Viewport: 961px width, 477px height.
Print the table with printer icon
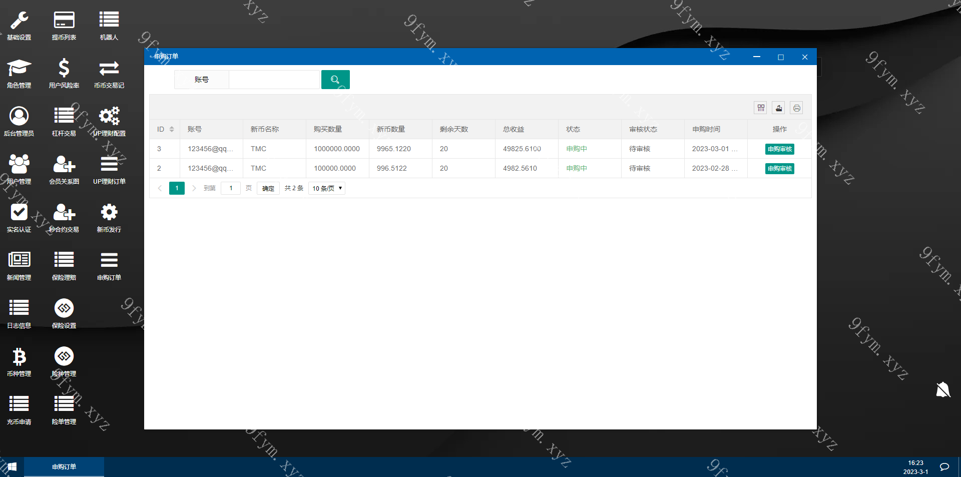pyautogui.click(x=797, y=108)
